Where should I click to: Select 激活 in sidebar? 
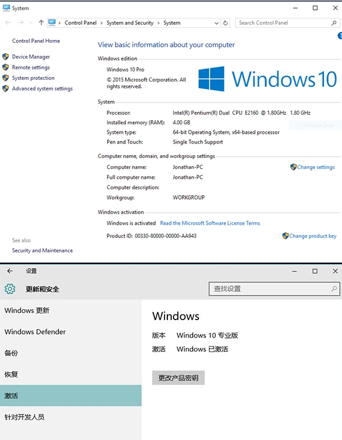click(71, 395)
